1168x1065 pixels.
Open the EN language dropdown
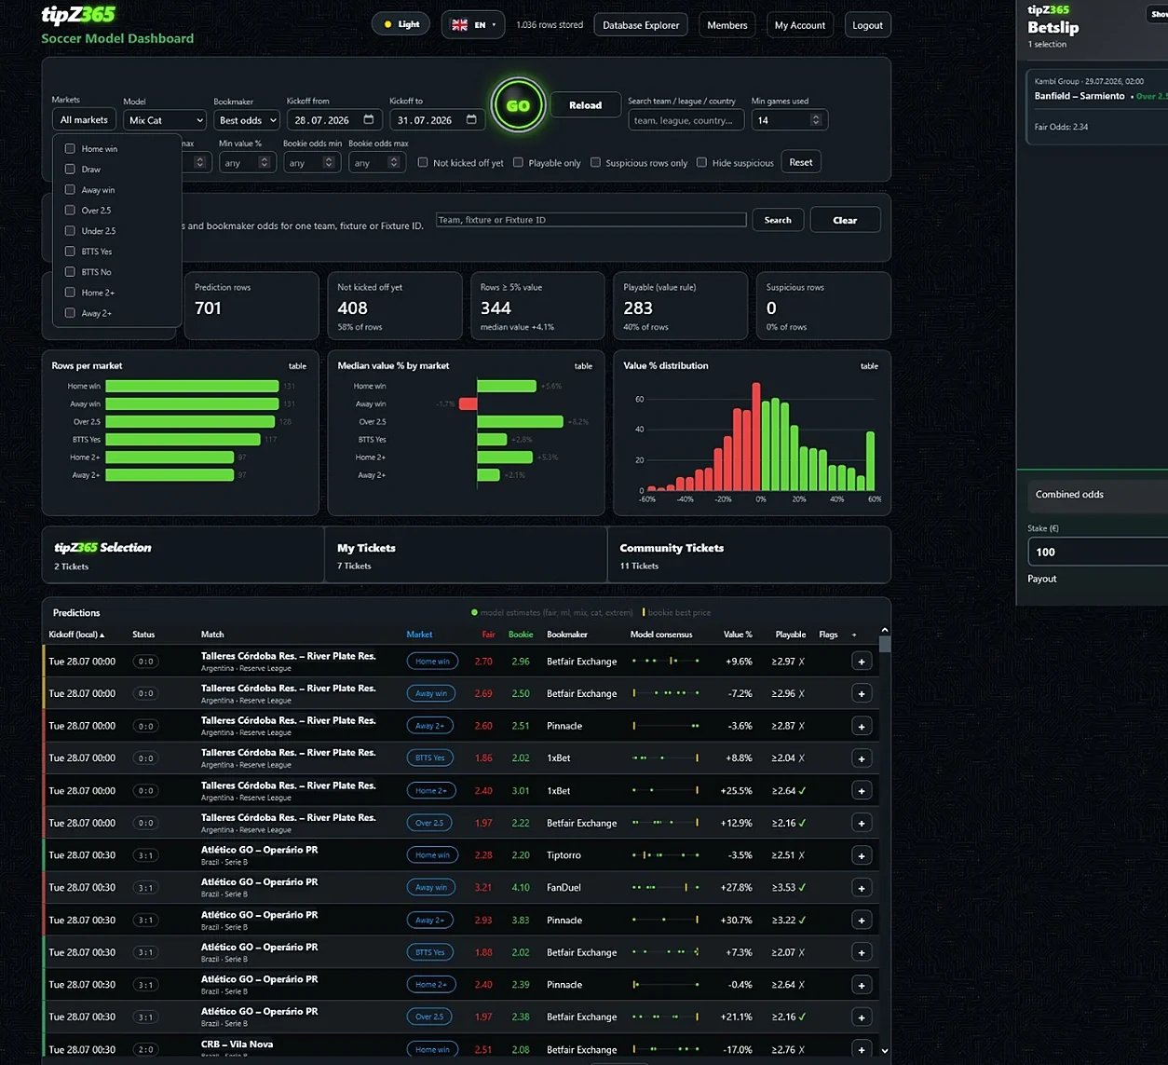tap(473, 24)
